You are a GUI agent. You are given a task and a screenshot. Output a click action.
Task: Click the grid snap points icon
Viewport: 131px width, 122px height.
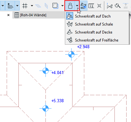[x=25, y=6]
